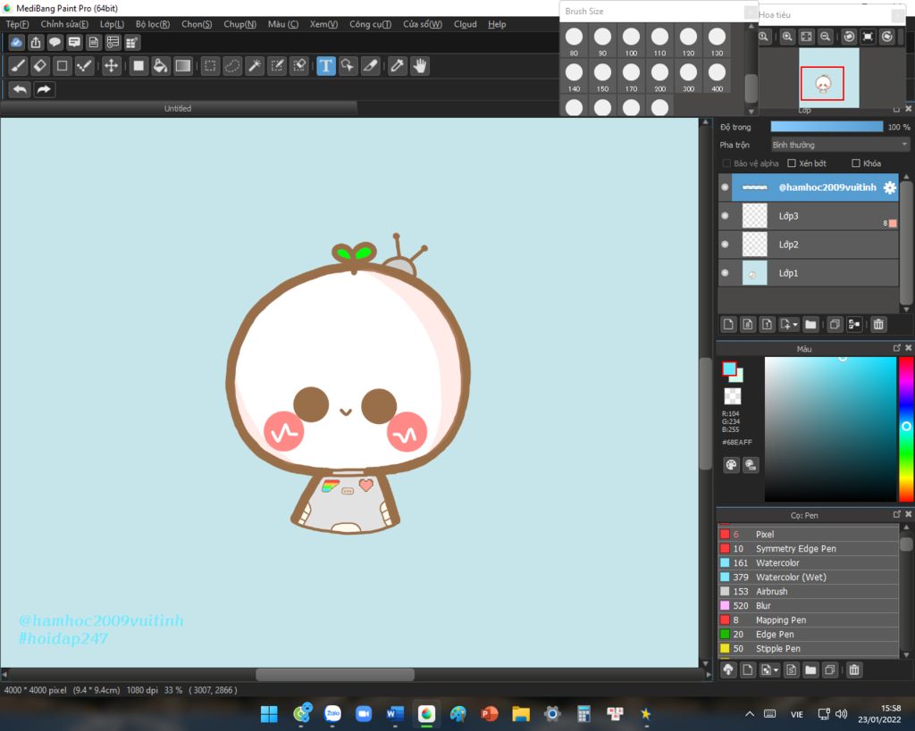Adjust the Độ trong opacity slider

tap(827, 127)
